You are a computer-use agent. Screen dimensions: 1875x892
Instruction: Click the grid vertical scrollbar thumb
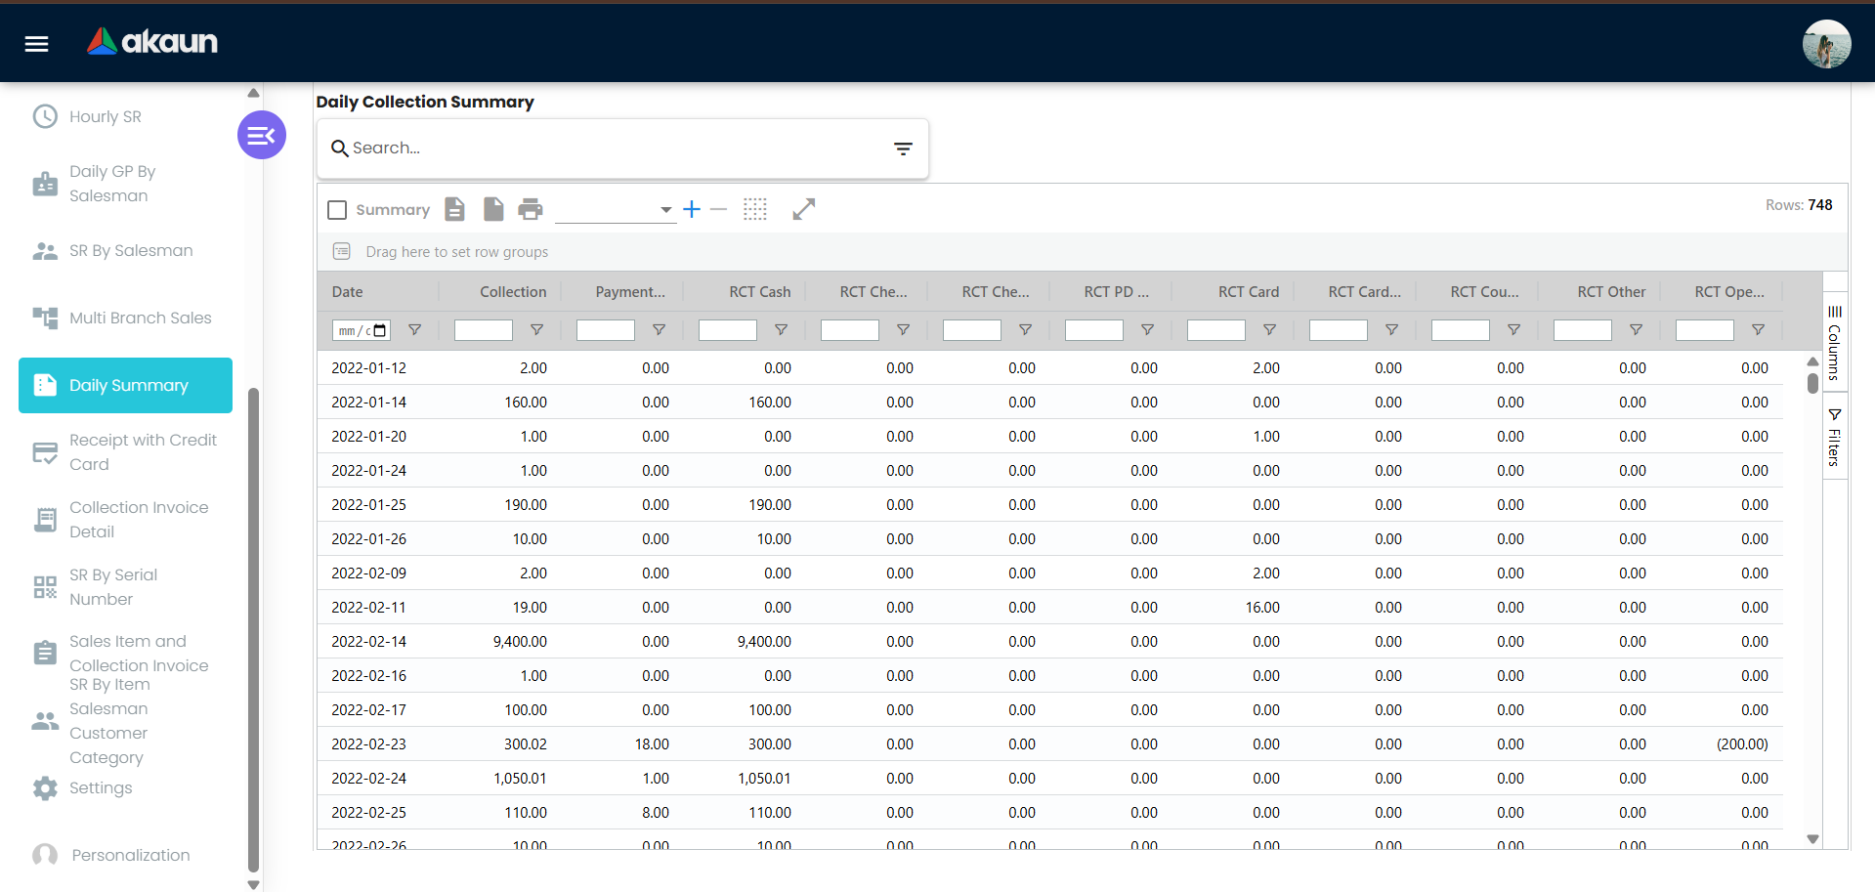point(1813,383)
